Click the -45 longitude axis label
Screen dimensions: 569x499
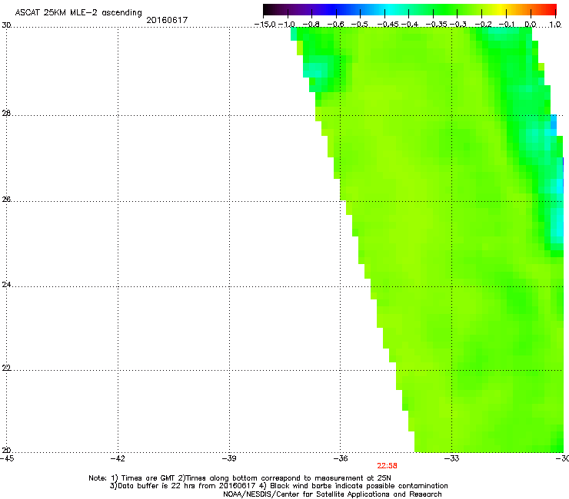(x=7, y=458)
